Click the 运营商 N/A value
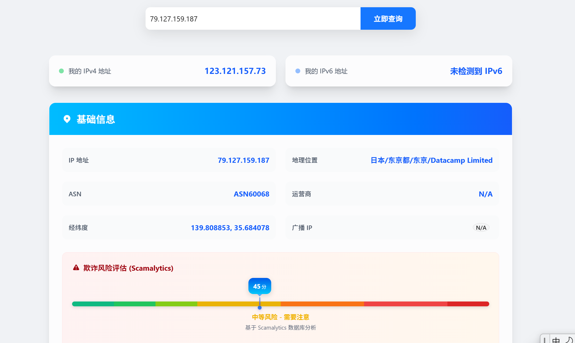The width and height of the screenshot is (575, 343). pyautogui.click(x=485, y=194)
